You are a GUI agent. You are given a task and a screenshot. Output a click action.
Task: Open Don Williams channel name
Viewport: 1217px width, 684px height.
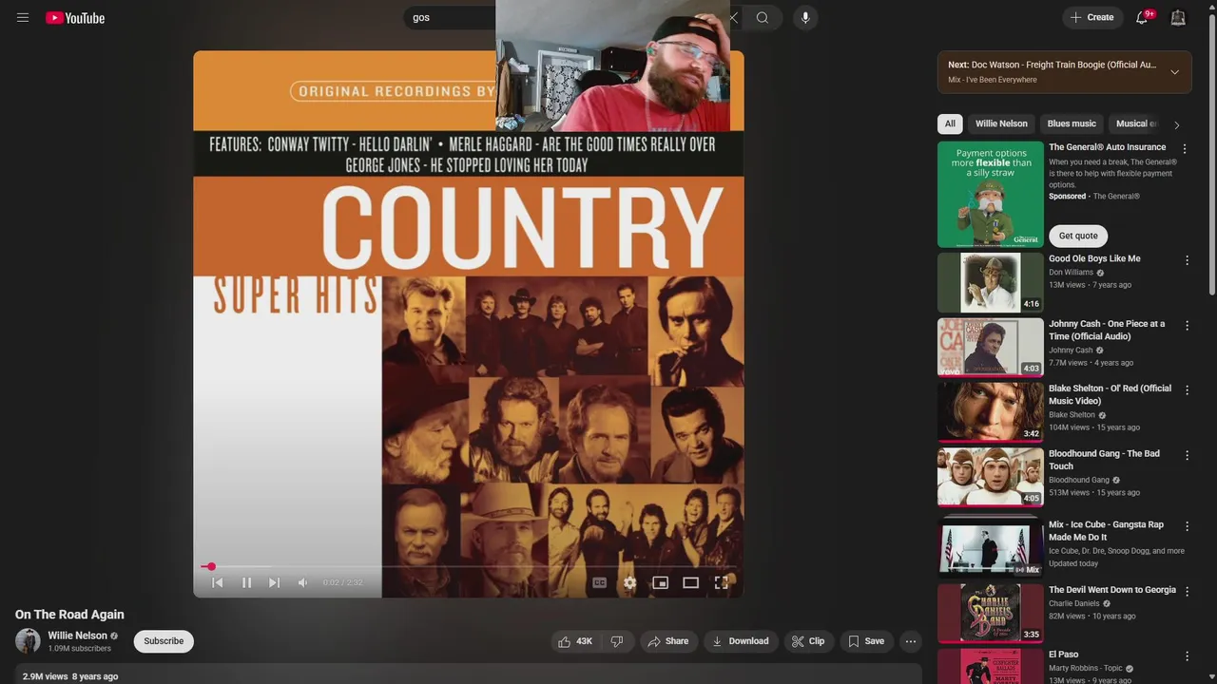tap(1071, 273)
